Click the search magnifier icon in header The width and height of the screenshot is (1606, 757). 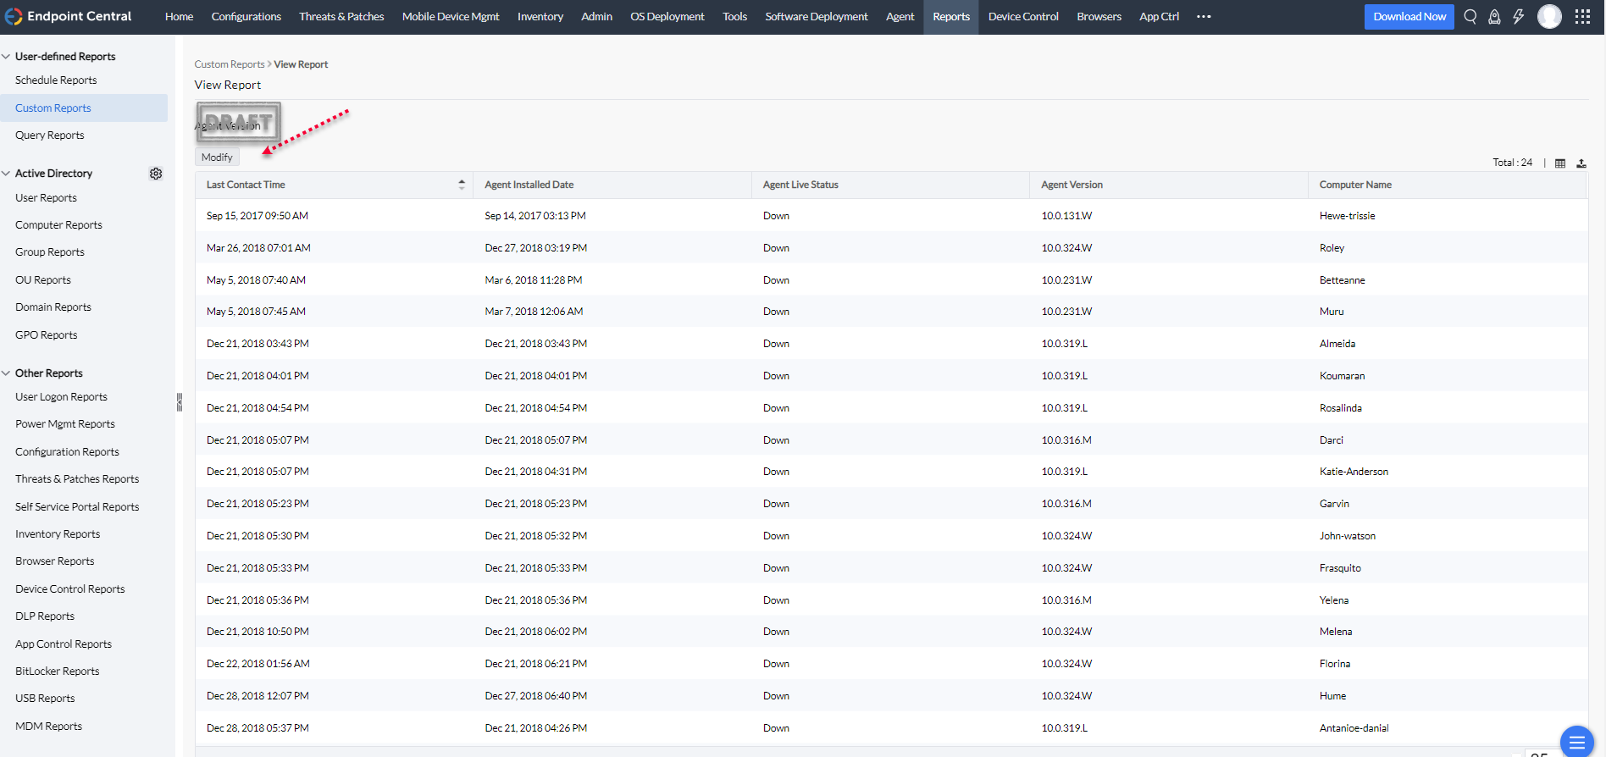tap(1470, 17)
